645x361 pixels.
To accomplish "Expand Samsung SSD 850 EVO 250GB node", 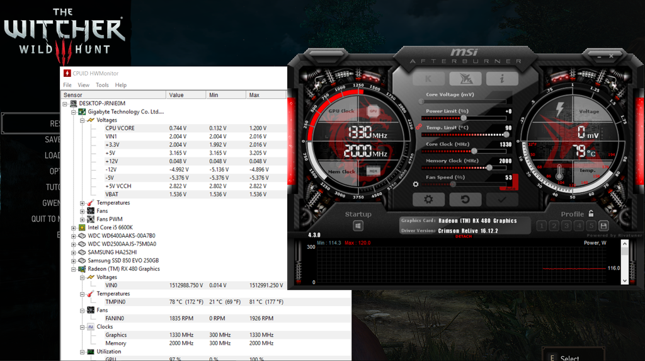I will coord(74,261).
